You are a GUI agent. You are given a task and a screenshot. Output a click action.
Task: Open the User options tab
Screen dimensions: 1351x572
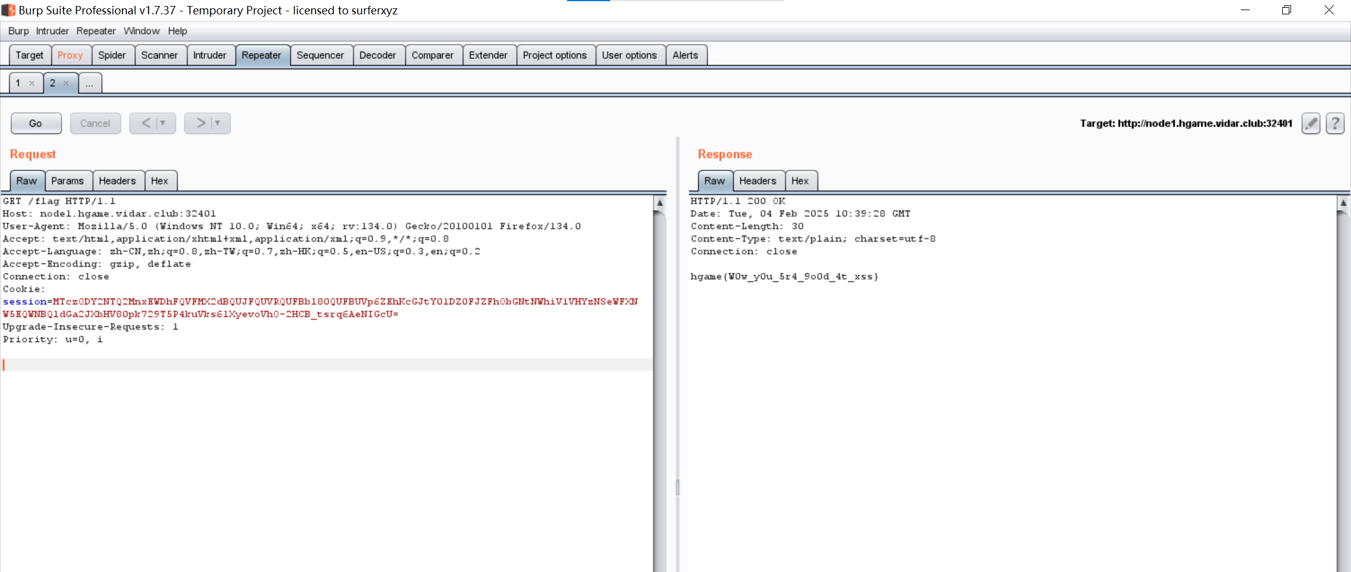pos(629,55)
